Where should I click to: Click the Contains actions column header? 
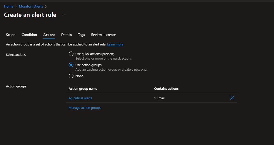166,88
